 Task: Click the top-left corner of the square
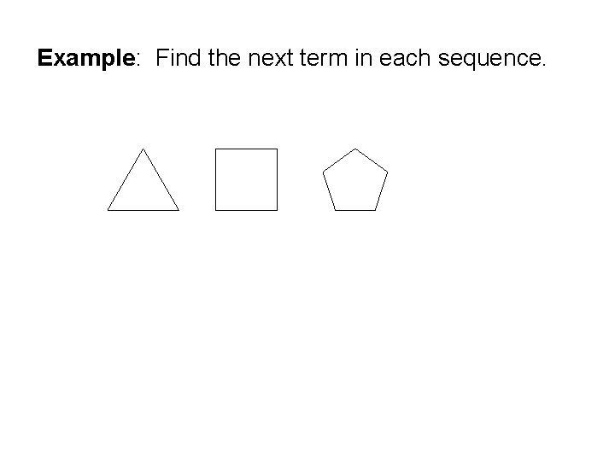(x=216, y=149)
